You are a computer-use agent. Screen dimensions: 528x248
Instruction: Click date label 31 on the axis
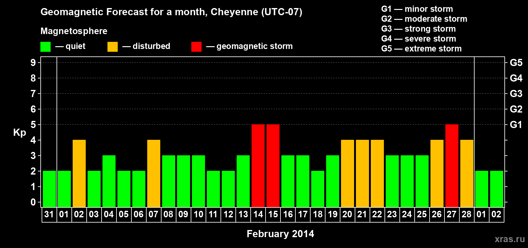[49, 215]
